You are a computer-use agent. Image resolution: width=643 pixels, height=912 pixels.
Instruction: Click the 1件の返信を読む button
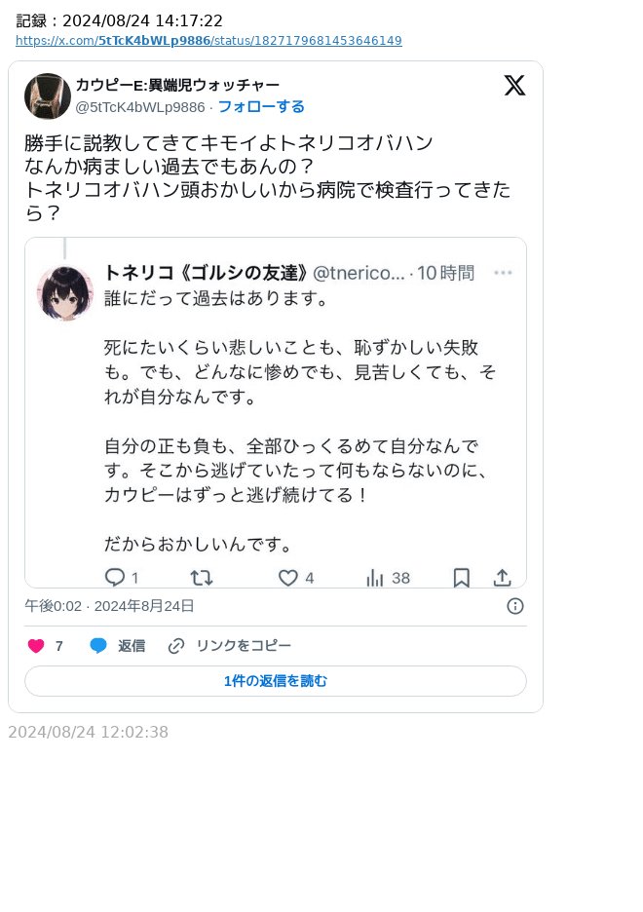click(x=276, y=681)
